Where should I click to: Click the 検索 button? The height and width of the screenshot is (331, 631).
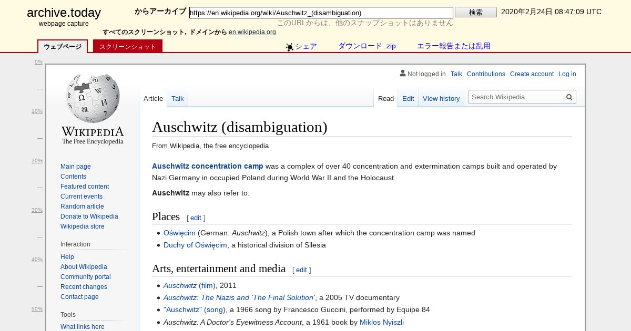click(476, 12)
